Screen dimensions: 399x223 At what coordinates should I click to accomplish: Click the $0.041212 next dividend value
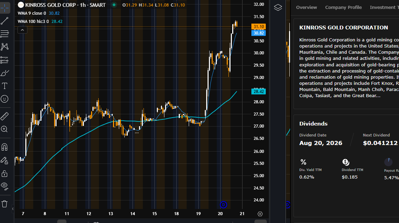point(380,143)
